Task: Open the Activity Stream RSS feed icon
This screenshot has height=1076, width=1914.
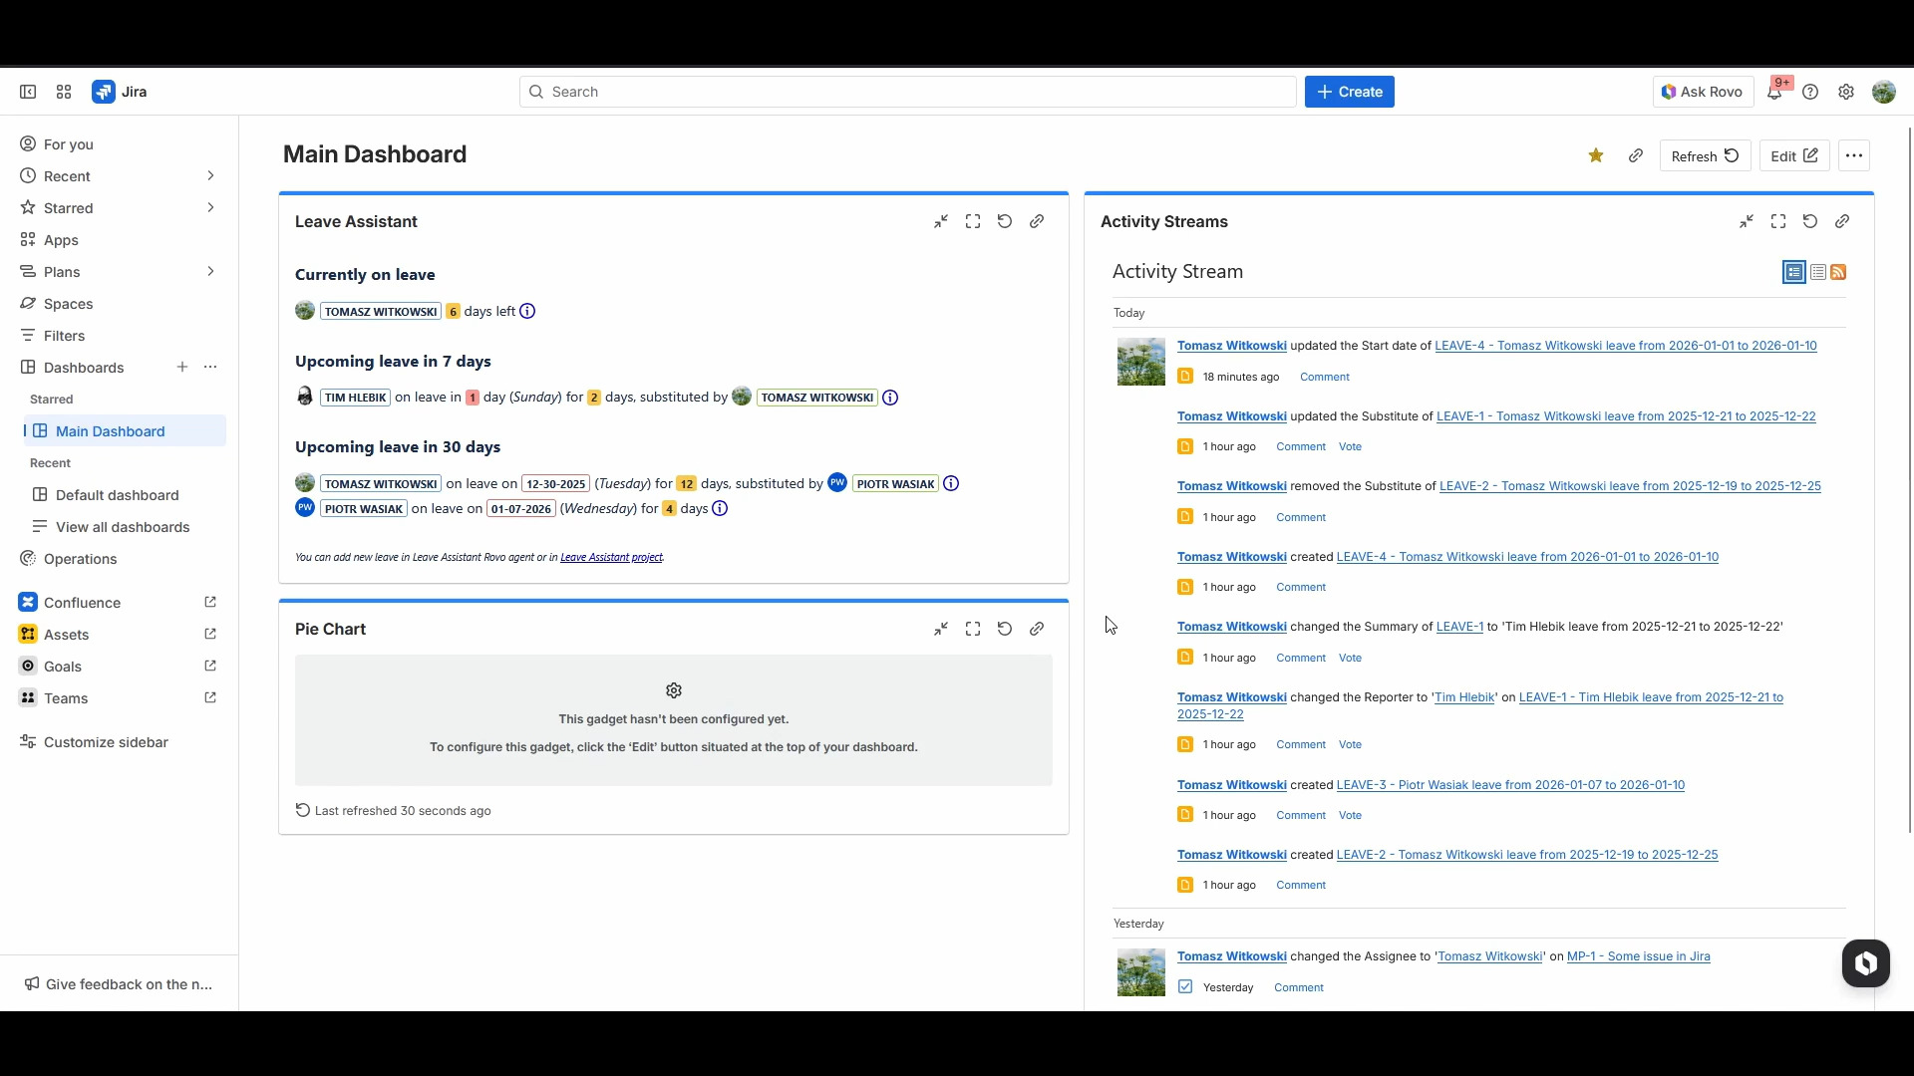Action: coord(1839,272)
